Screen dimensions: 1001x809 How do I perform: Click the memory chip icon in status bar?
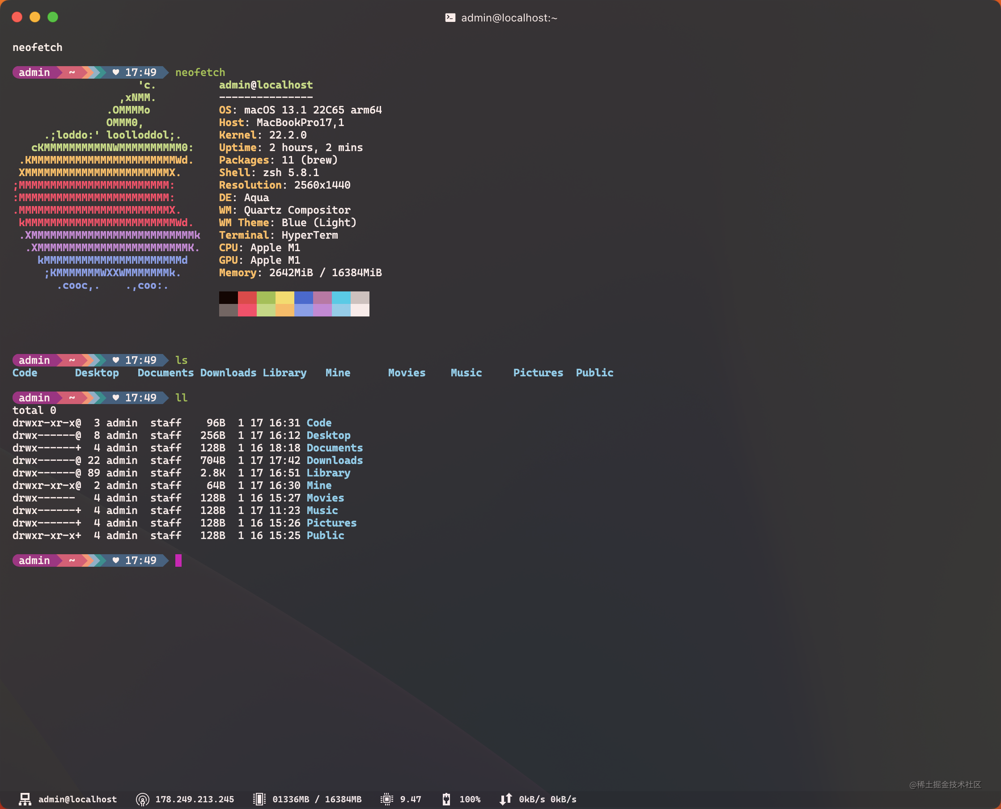click(259, 799)
